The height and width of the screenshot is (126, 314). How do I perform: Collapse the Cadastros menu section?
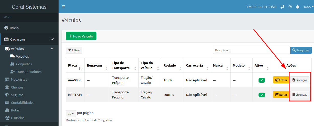[x=52, y=39]
